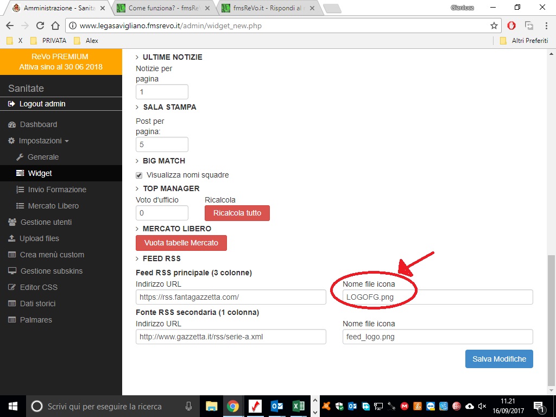
Task: Click the home icon in browser toolbar
Action: (x=55, y=26)
